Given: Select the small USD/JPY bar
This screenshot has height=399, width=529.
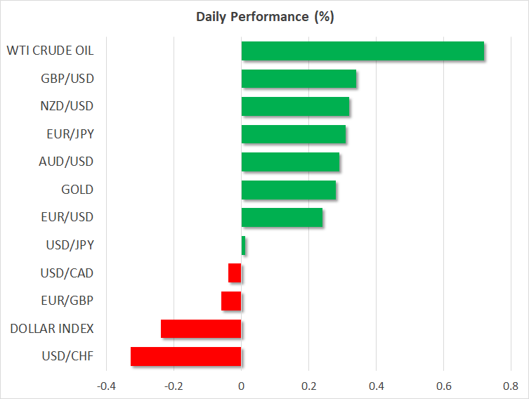Looking at the screenshot, I should point(243,245).
